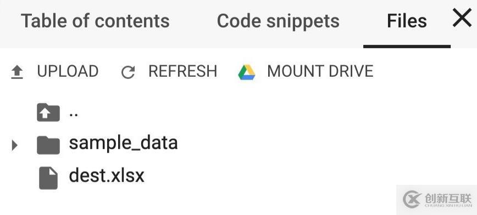The width and height of the screenshot is (477, 215).
Task: Go up via the '..' entry text
Action: tap(74, 115)
